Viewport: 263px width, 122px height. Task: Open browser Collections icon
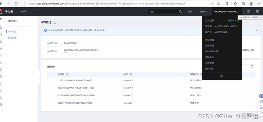pos(243,4)
